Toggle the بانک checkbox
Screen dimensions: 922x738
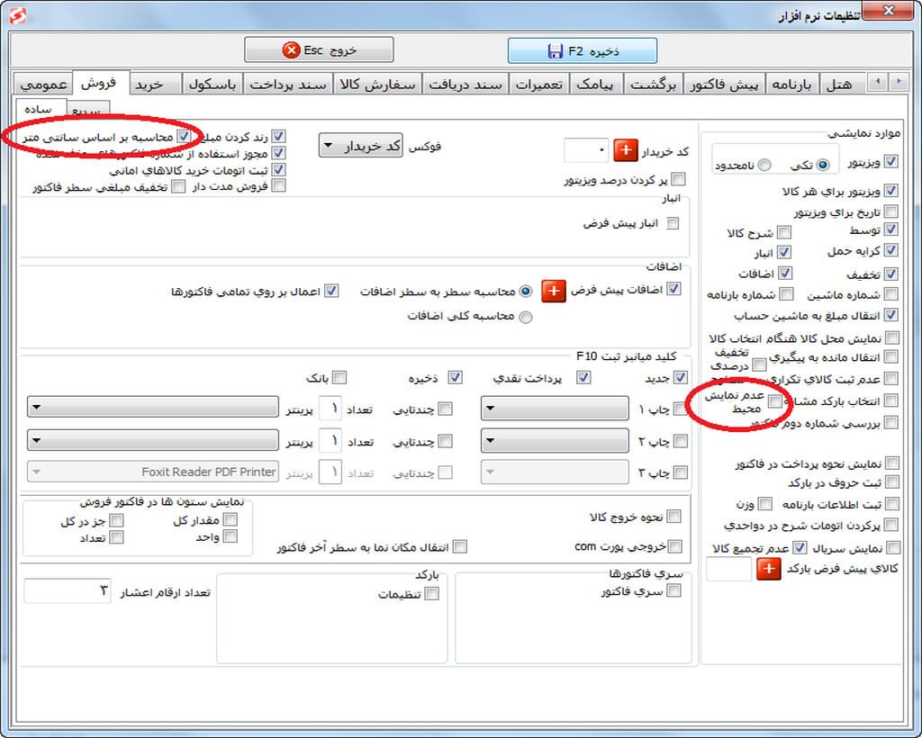point(339,377)
